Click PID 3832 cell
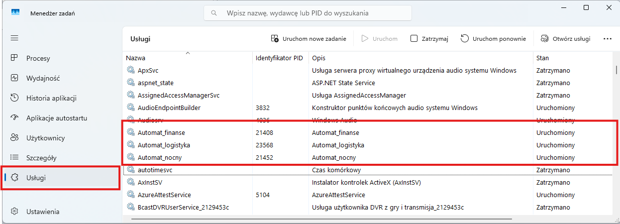The width and height of the screenshot is (620, 224). click(263, 108)
